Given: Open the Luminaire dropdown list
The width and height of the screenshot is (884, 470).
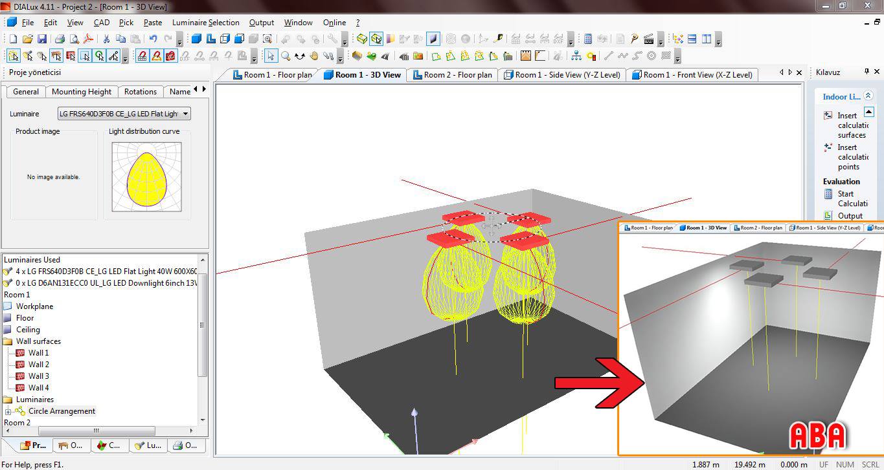Looking at the screenshot, I should point(185,114).
